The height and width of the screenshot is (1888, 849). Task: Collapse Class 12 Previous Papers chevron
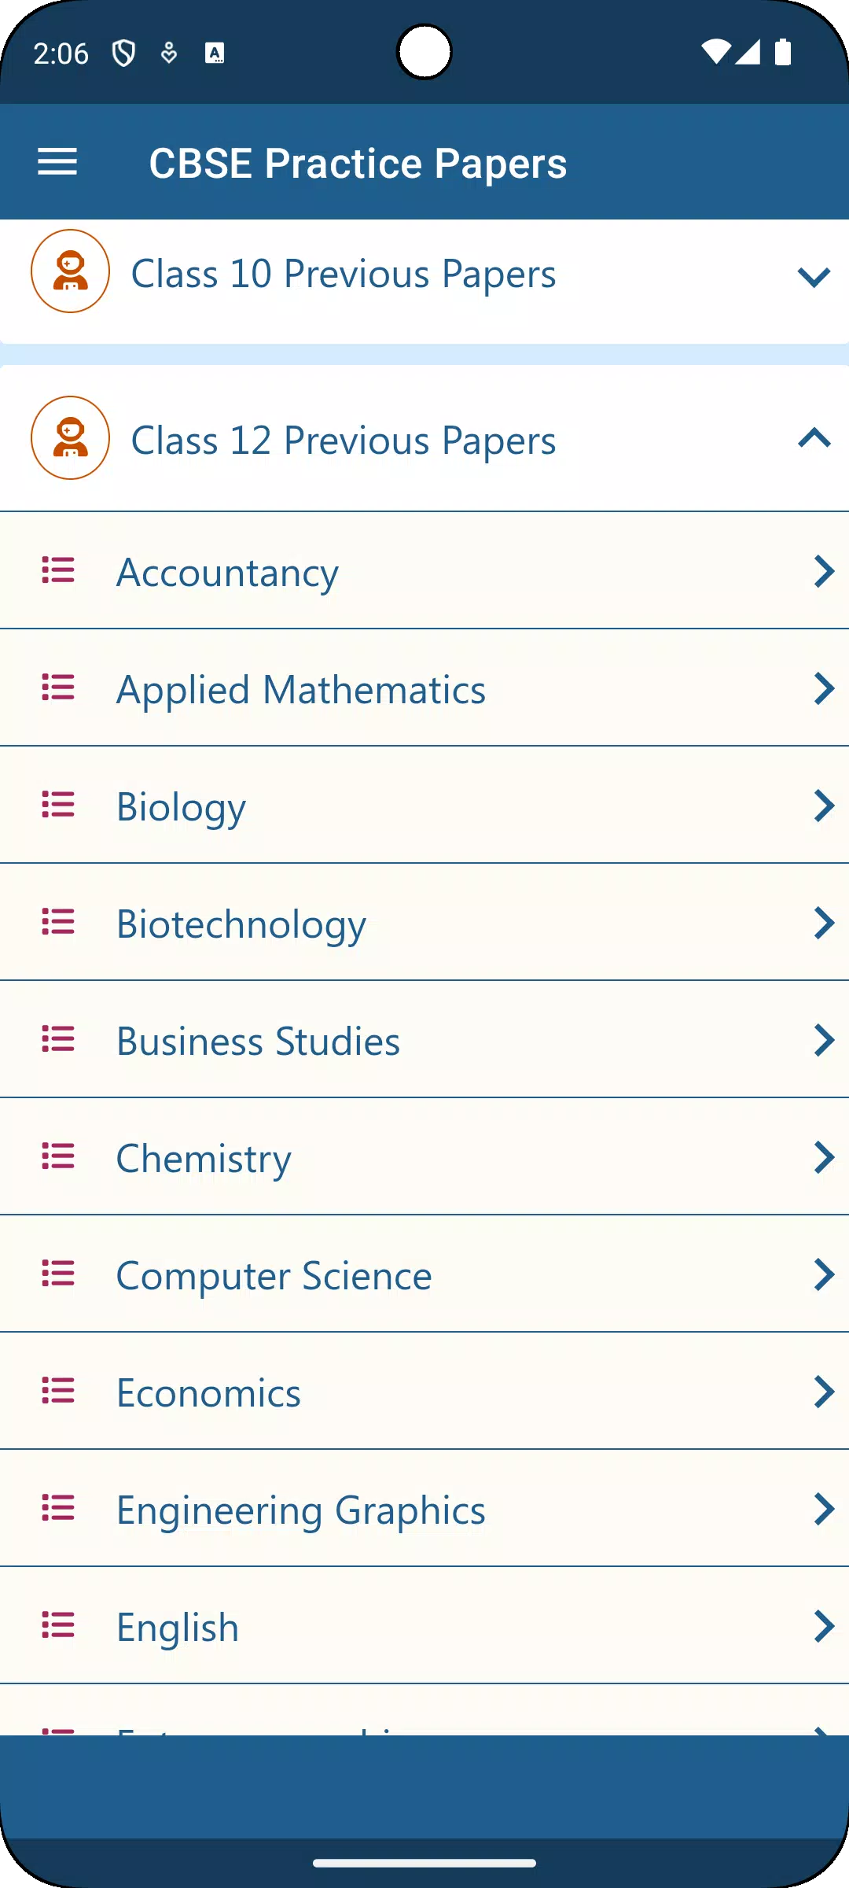(x=814, y=437)
